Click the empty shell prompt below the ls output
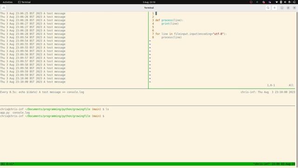The image size is (298, 168). pos(52,116)
